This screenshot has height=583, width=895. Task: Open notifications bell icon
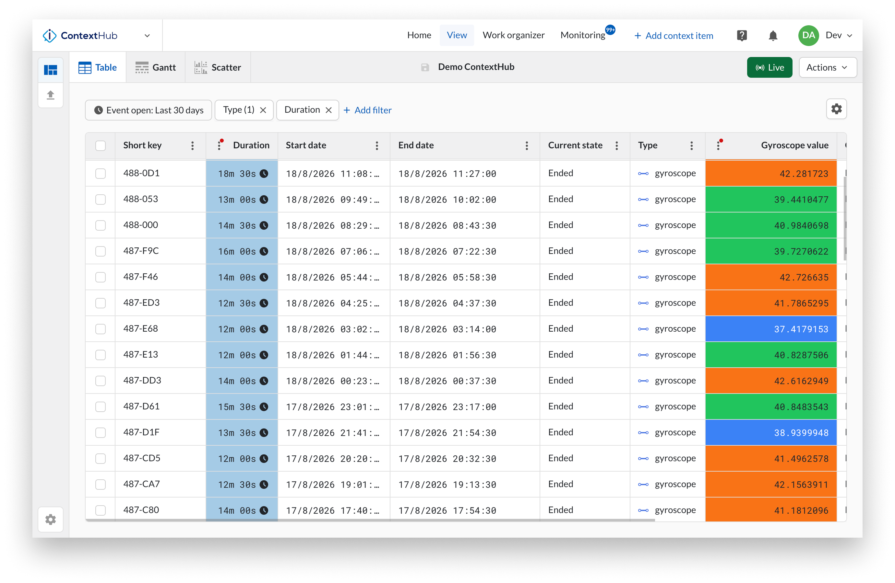[773, 36]
